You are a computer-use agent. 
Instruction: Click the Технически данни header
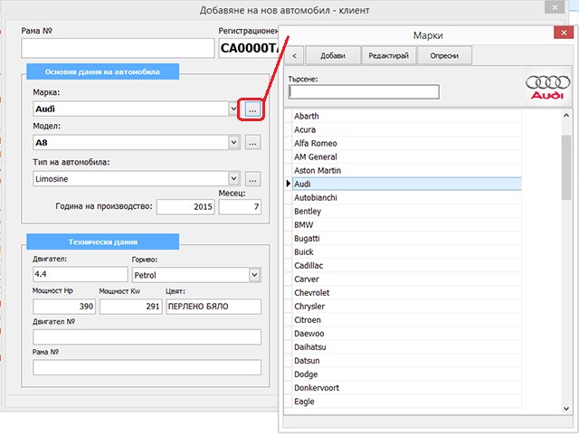(102, 242)
